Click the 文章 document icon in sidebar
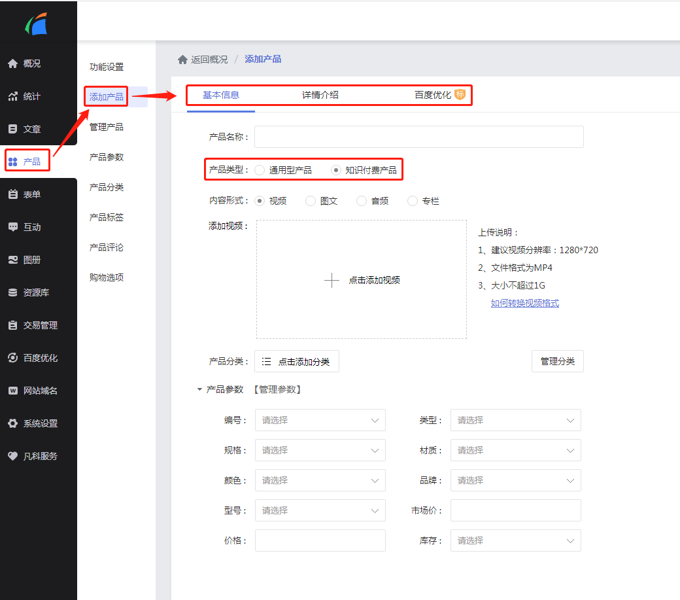680x600 pixels. 12,129
